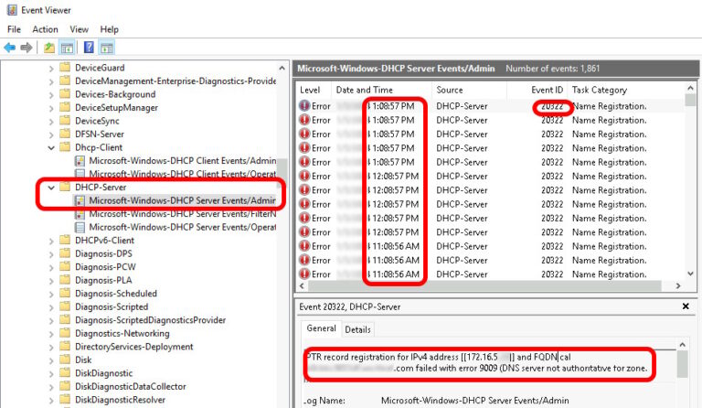
Task: Expand the Diagnosis-DPS folder
Action: 50,253
